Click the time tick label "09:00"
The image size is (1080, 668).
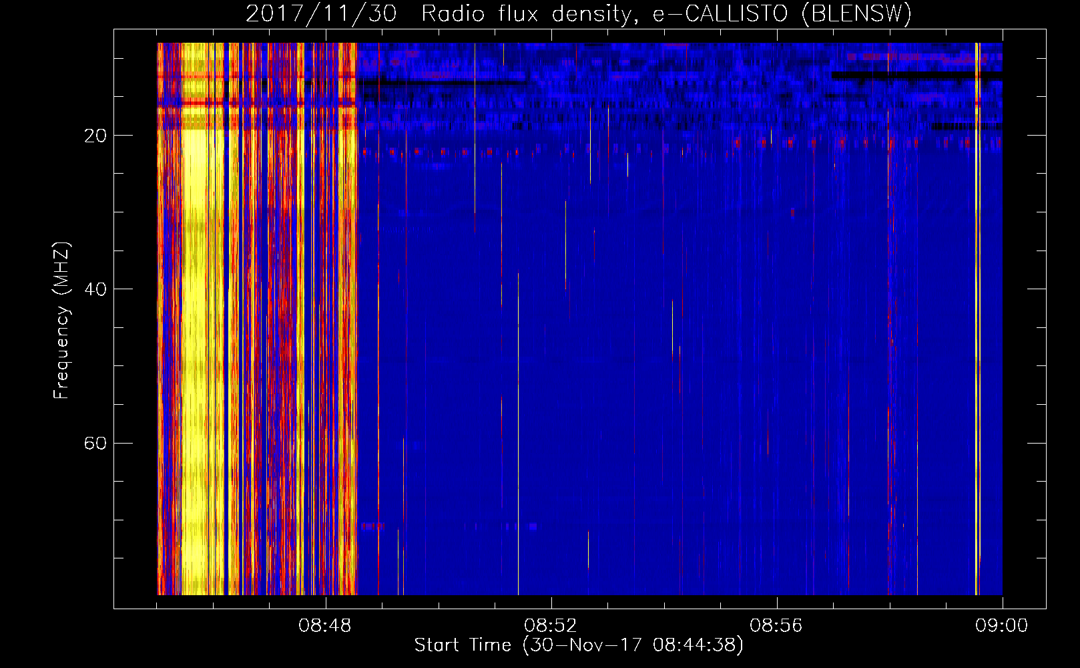1002,626
